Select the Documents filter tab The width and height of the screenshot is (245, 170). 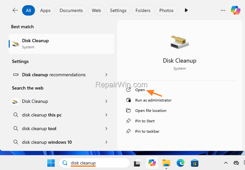coord(71,10)
